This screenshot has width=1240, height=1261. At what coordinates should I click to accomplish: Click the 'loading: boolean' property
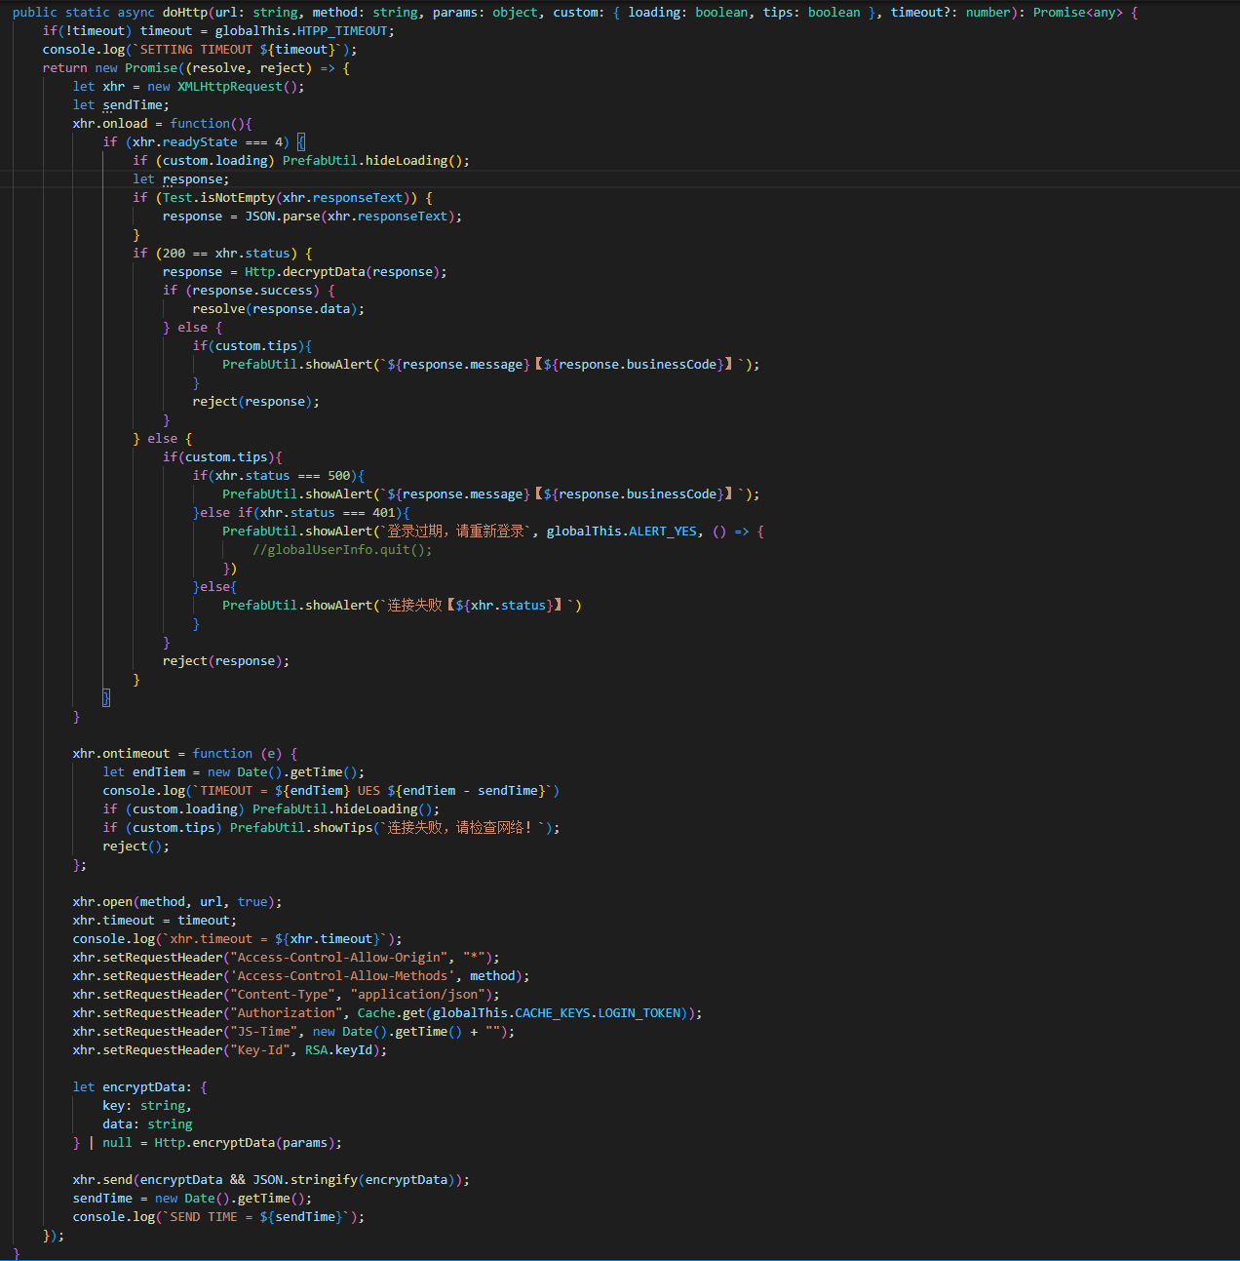[x=688, y=13]
